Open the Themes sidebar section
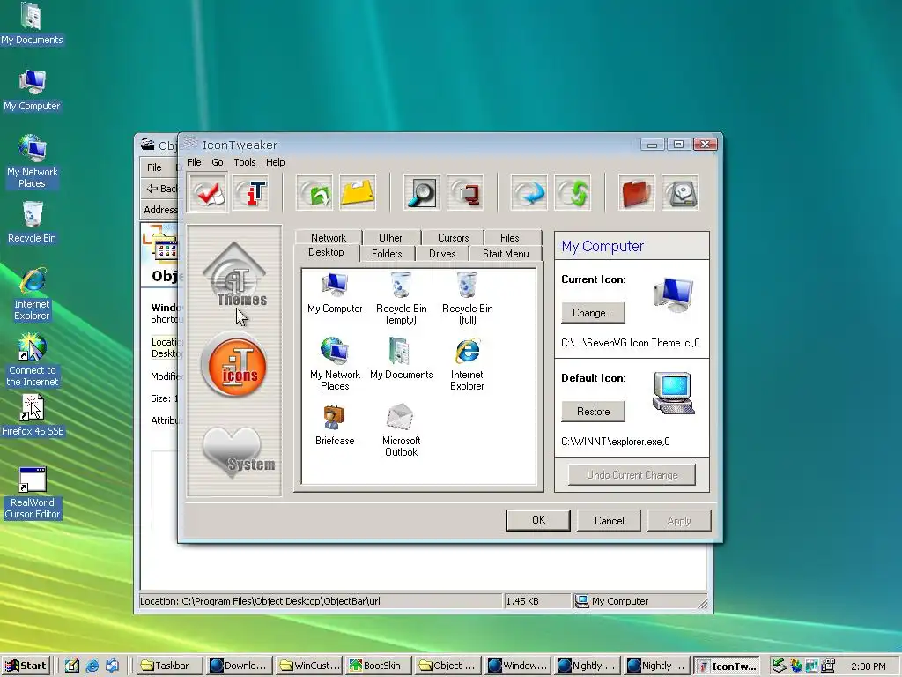This screenshot has height=677, width=902. [x=234, y=275]
